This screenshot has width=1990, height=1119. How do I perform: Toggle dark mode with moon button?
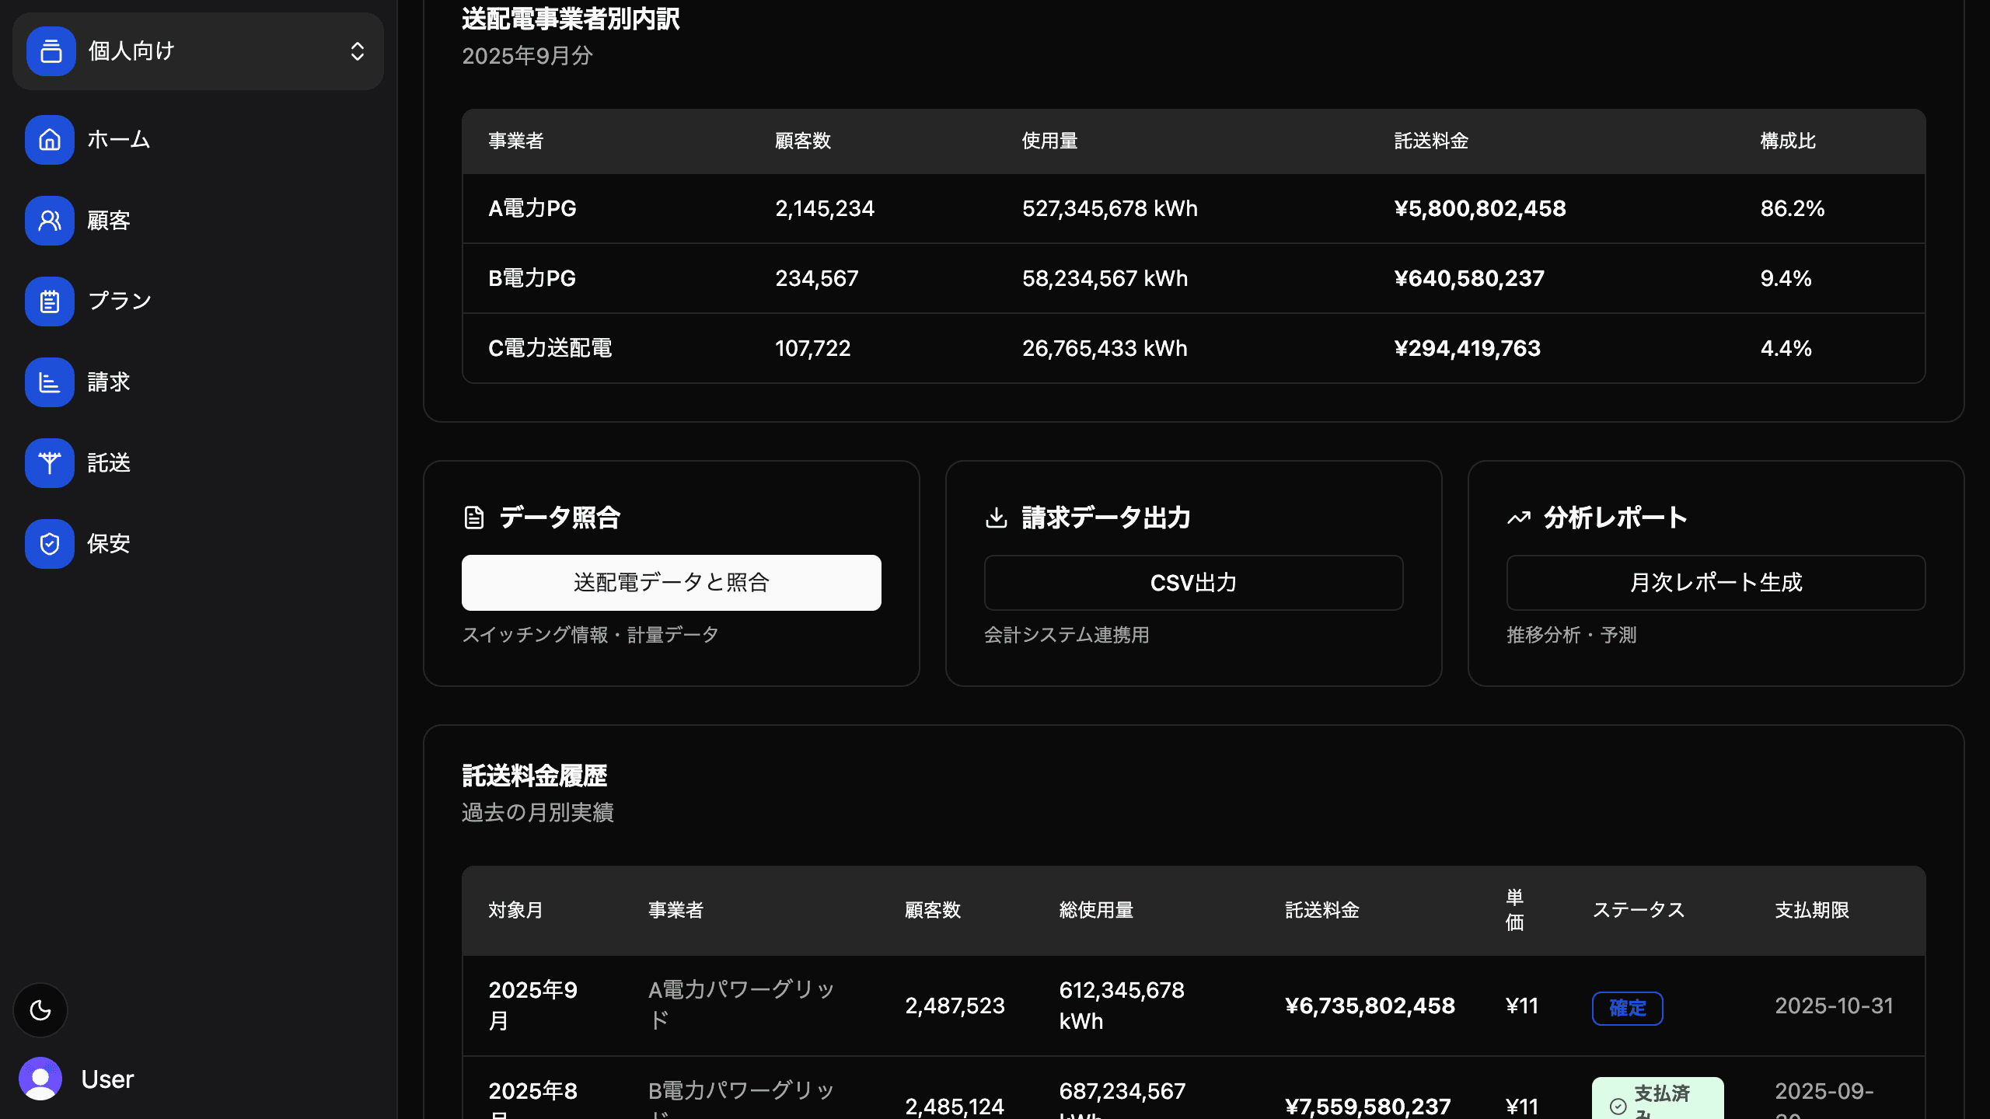pyautogui.click(x=40, y=1010)
